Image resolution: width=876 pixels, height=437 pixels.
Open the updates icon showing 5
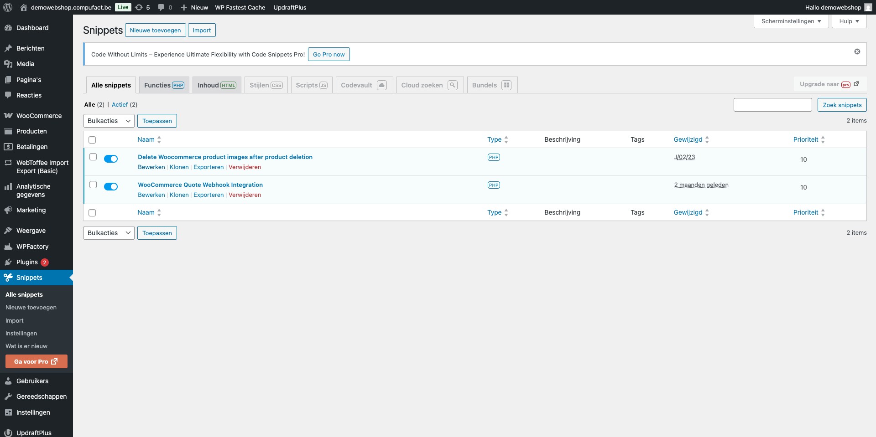143,7
